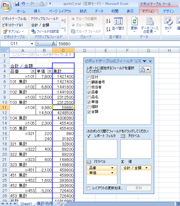Open the デザイン ribbon tab
This screenshot has height=206, width=180.
click(168, 11)
